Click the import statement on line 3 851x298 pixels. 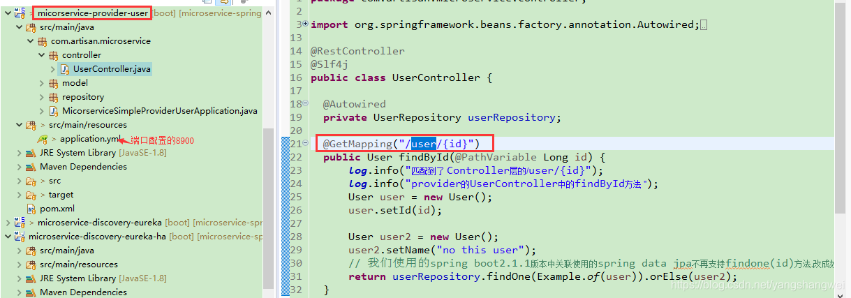[505, 24]
